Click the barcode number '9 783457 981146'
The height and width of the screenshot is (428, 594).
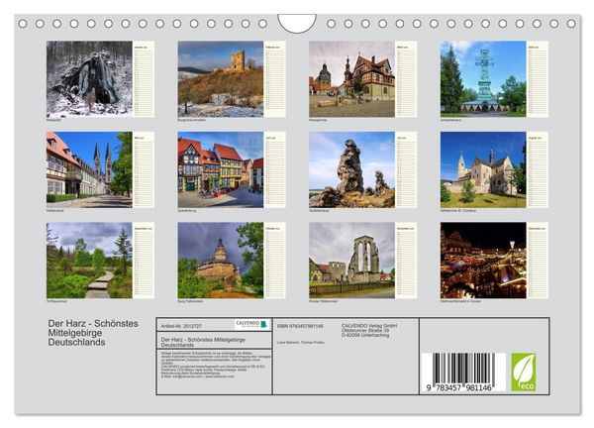[x=458, y=387]
